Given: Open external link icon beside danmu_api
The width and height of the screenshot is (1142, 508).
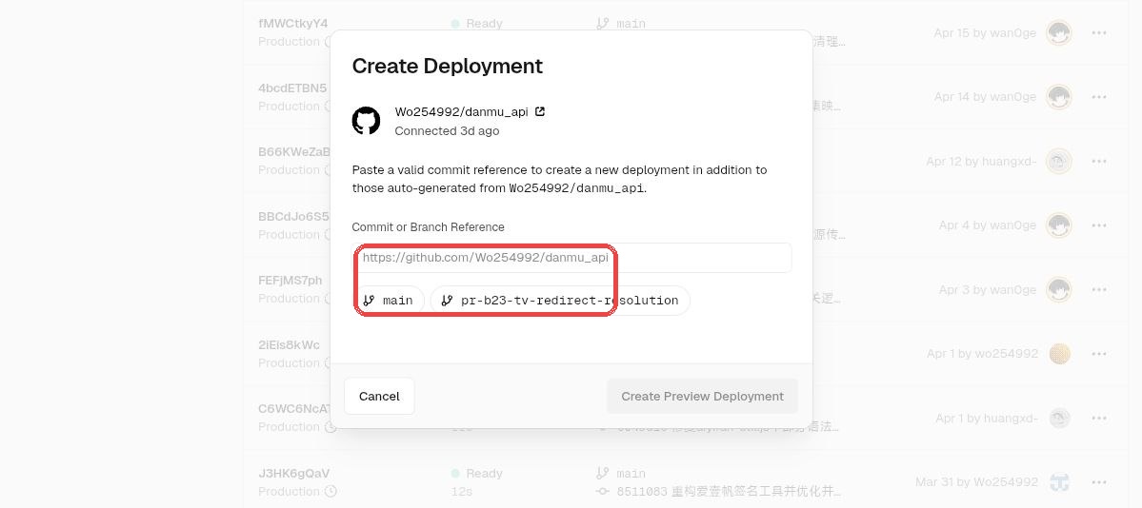Looking at the screenshot, I should tap(540, 111).
